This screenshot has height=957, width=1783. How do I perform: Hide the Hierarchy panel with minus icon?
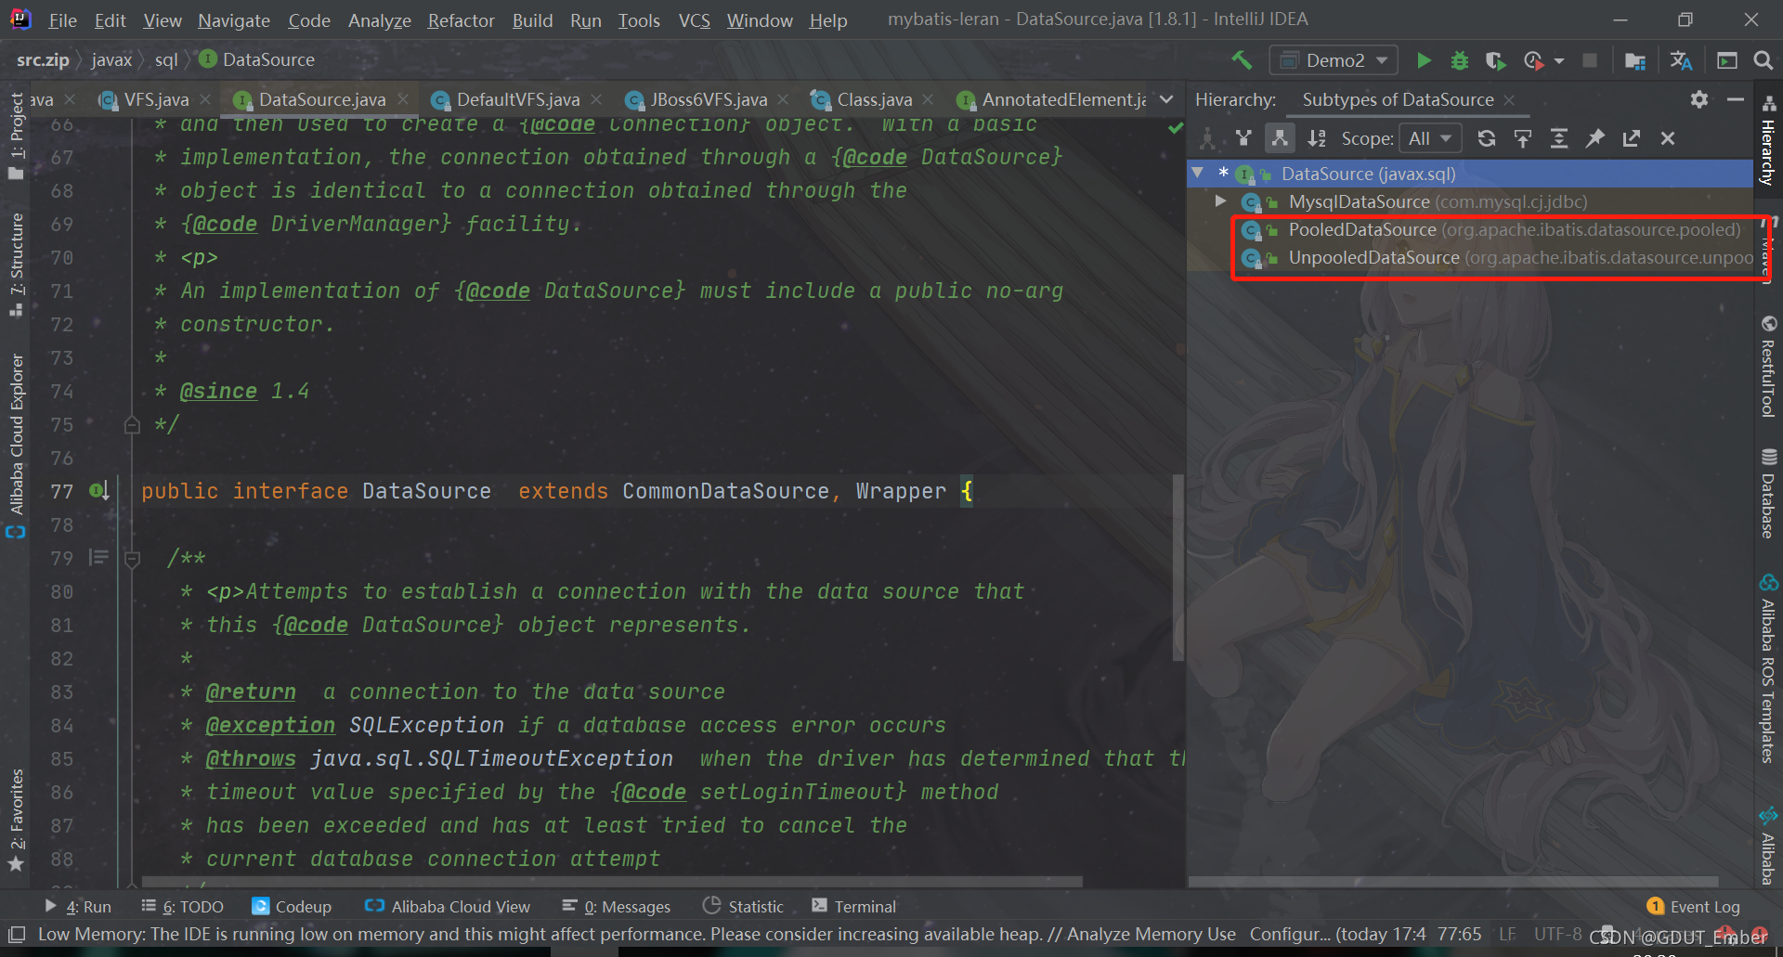coord(1735,99)
